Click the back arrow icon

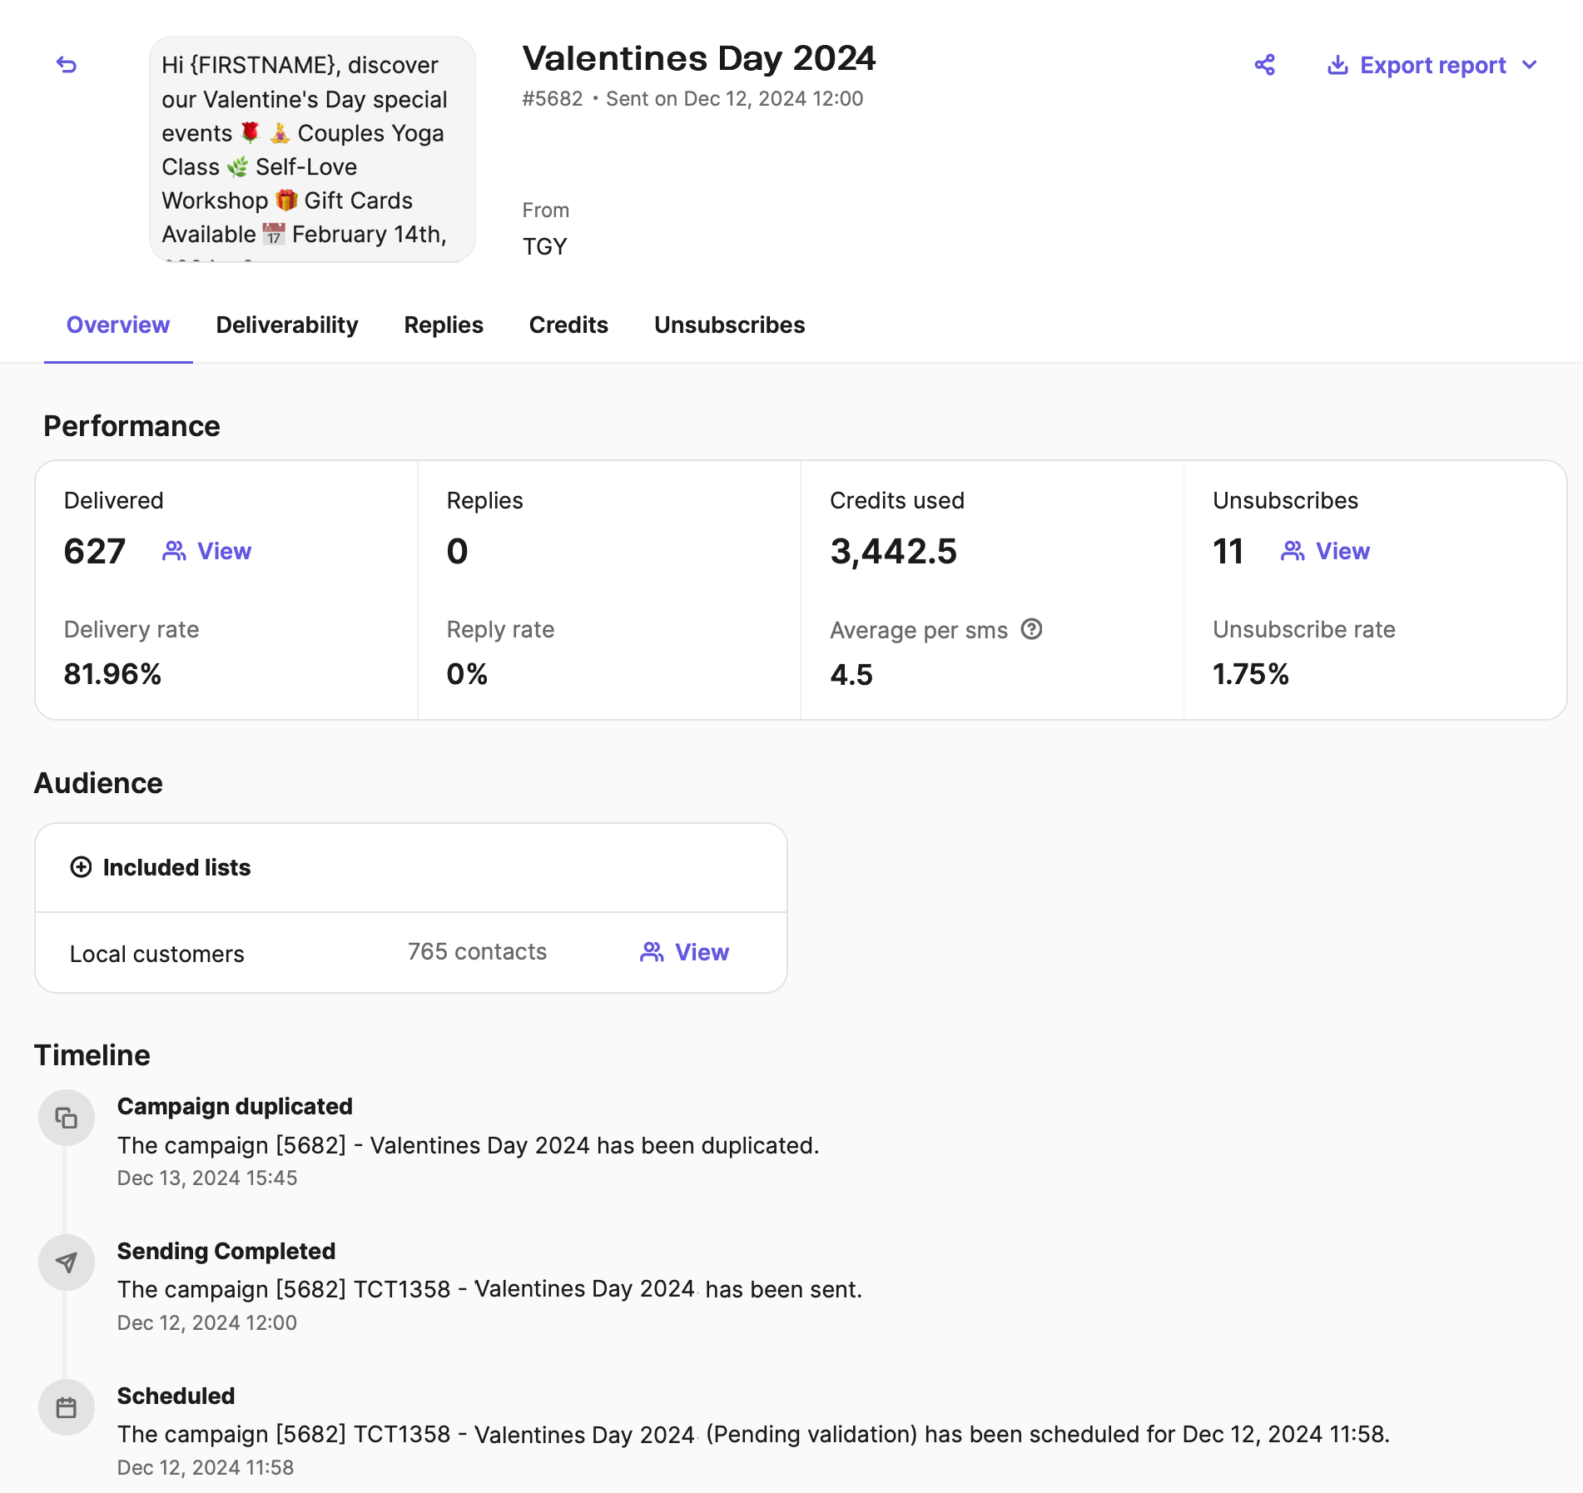click(67, 65)
